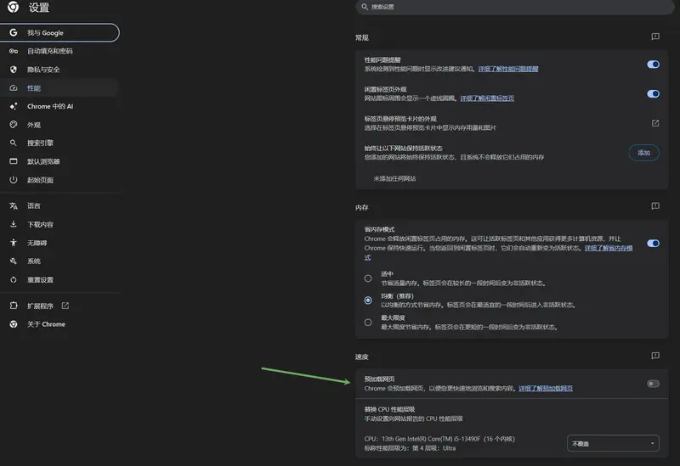Navigate to the 系统 settings section
Viewport: 680px width, 466px height.
pos(59,261)
